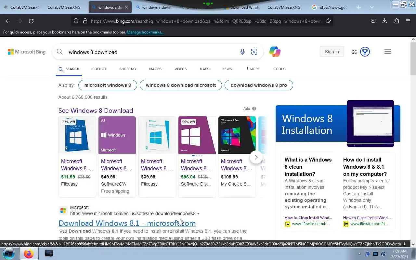Viewport: 416px width, 260px height.
Task: Click the volume icon in system tray
Action: 383,254
